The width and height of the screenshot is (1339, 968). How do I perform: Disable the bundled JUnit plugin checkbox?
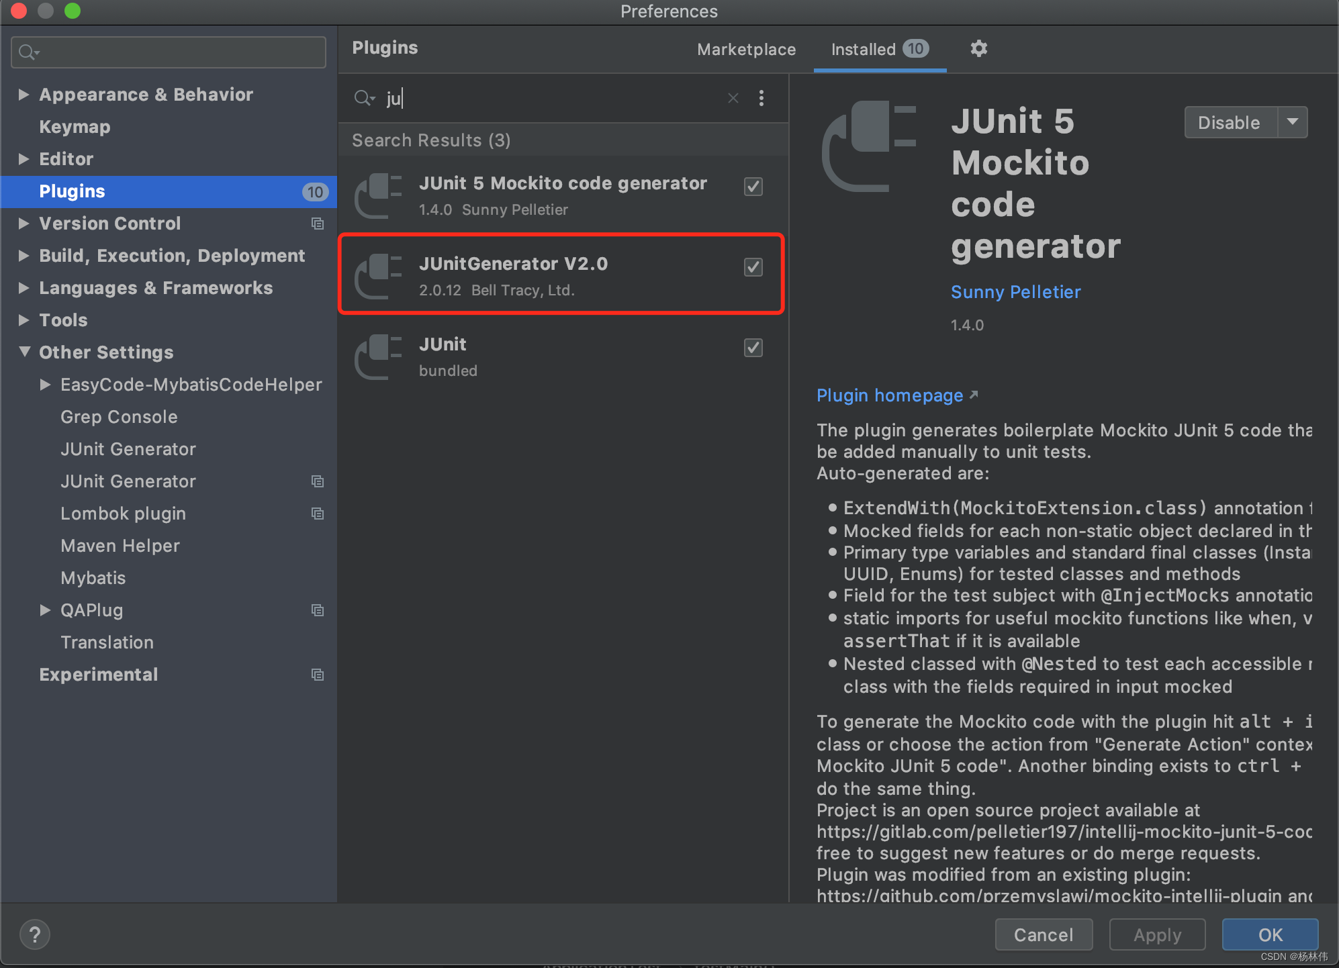753,348
